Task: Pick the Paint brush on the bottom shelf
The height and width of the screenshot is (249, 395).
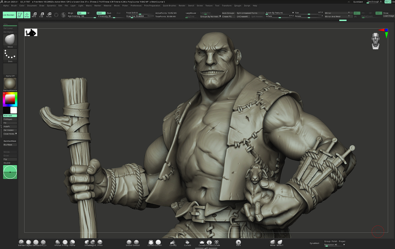Action: point(238,242)
